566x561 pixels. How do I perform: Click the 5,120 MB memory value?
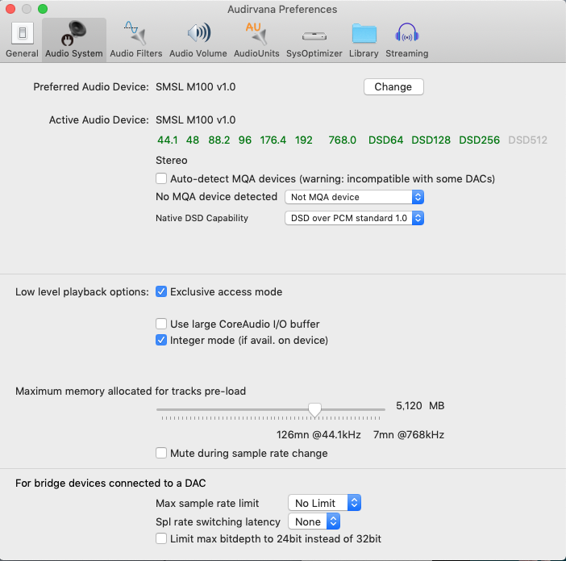(x=420, y=405)
